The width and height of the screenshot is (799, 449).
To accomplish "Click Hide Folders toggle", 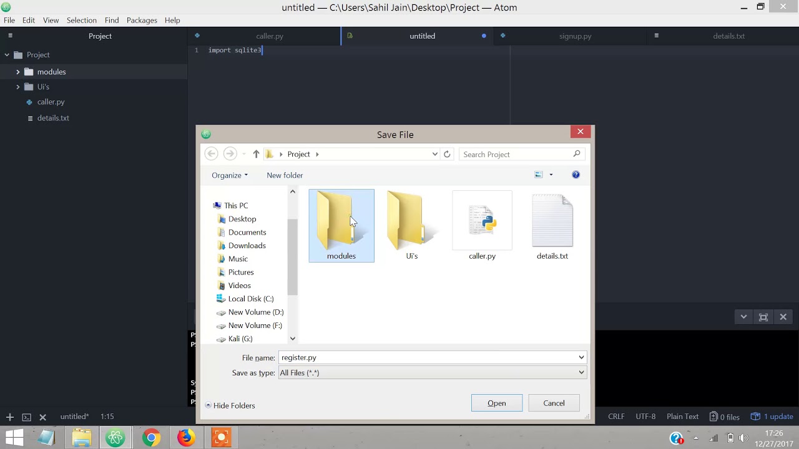I will click(x=230, y=405).
